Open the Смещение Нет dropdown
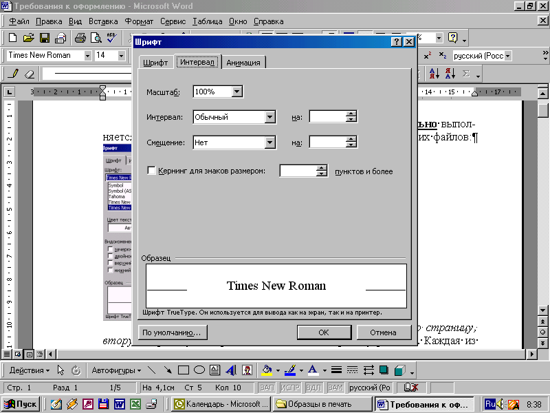 [269, 142]
